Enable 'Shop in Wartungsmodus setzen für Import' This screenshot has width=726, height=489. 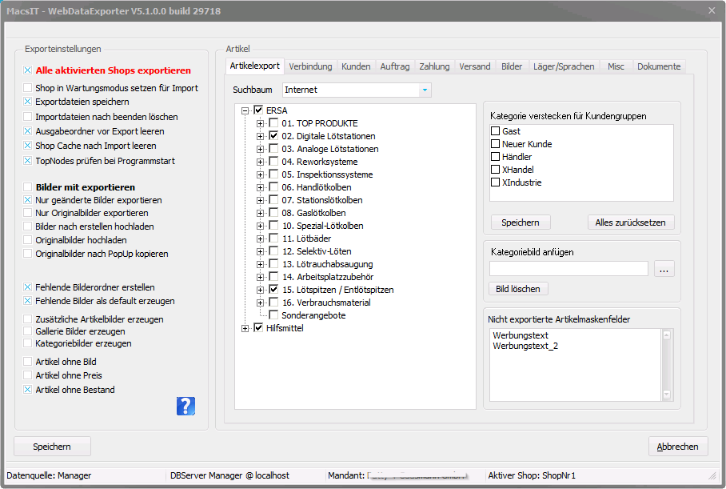point(28,88)
